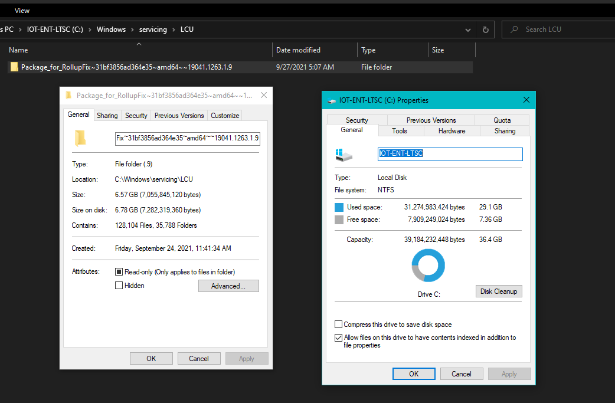Viewport: 615px width, 403px height.
Task: Open Quota tab in drive properties
Action: pos(502,120)
